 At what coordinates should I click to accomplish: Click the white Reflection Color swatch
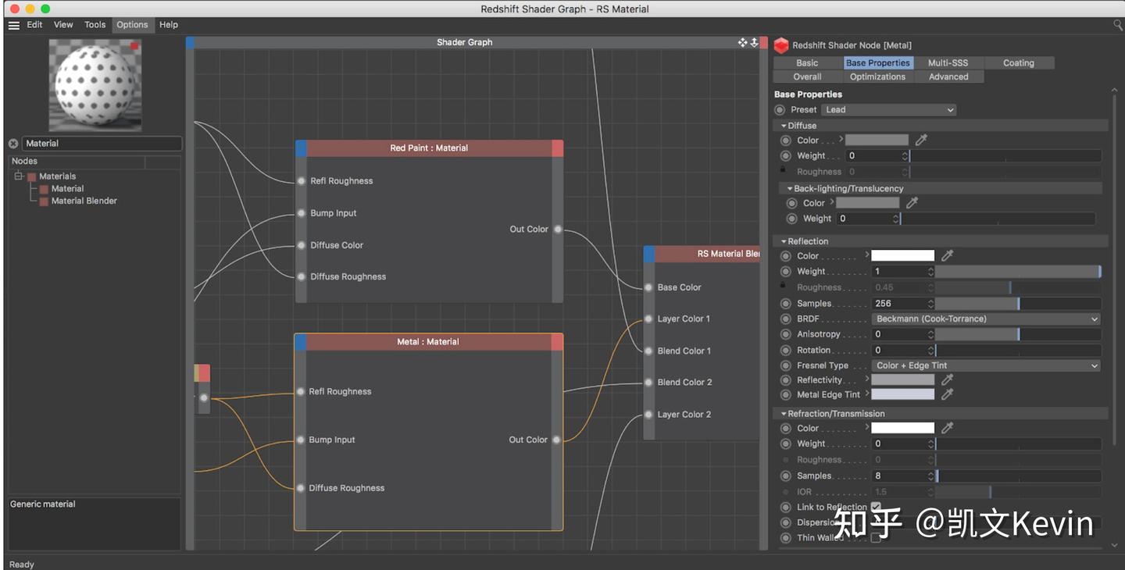point(902,255)
